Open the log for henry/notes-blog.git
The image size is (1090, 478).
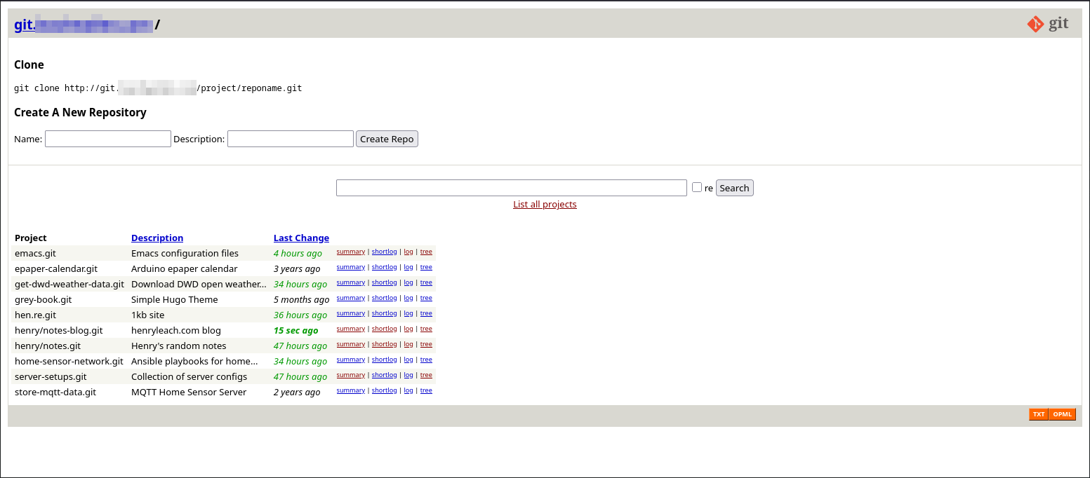(x=408, y=329)
